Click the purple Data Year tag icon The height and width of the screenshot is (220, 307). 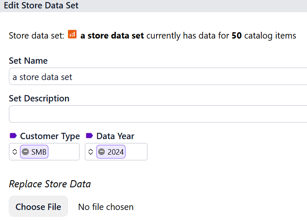point(89,136)
